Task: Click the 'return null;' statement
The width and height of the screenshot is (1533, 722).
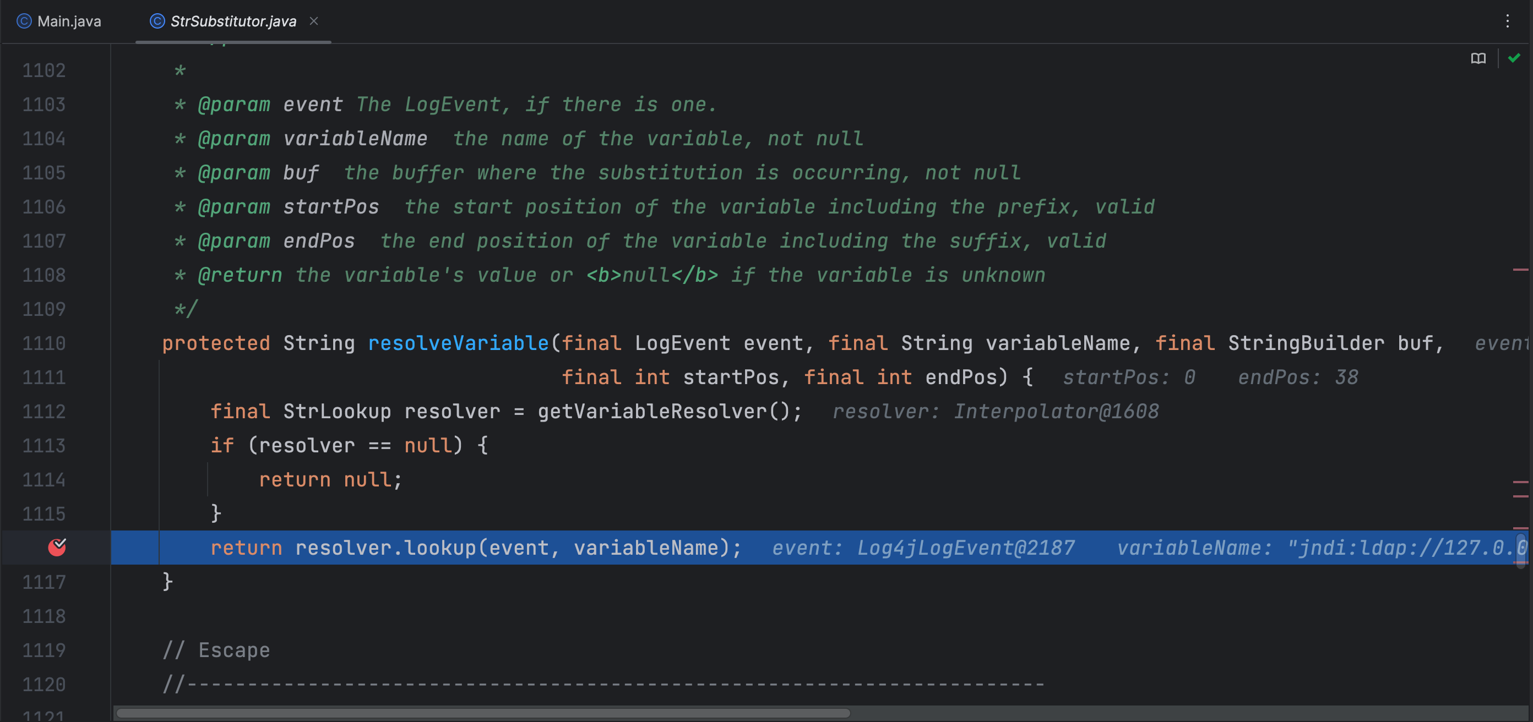Action: (331, 479)
